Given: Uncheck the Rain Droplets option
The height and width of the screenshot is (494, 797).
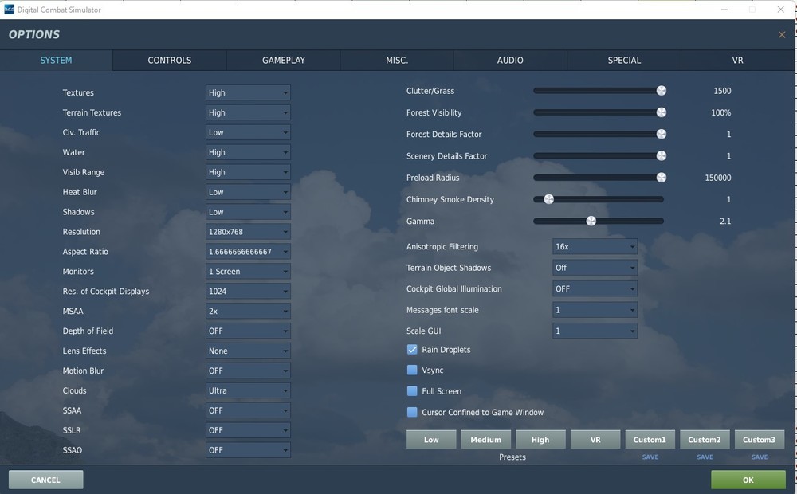Looking at the screenshot, I should [x=412, y=349].
